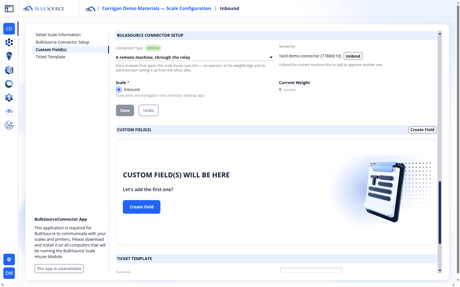Screen dimensions: 460x287
Task: Go to BulkSource Connector Setup section
Action: pos(62,42)
